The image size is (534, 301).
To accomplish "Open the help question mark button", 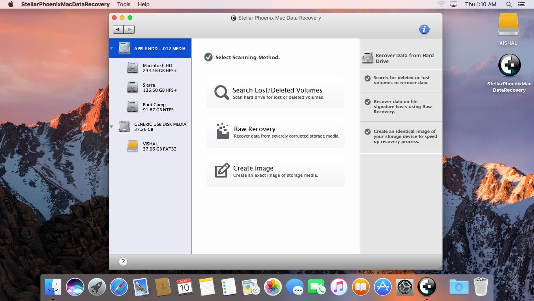I will (123, 262).
